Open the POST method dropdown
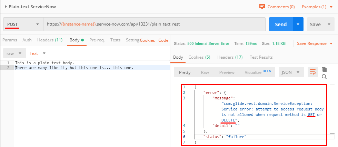This screenshot has width=338, height=147. 23,24
